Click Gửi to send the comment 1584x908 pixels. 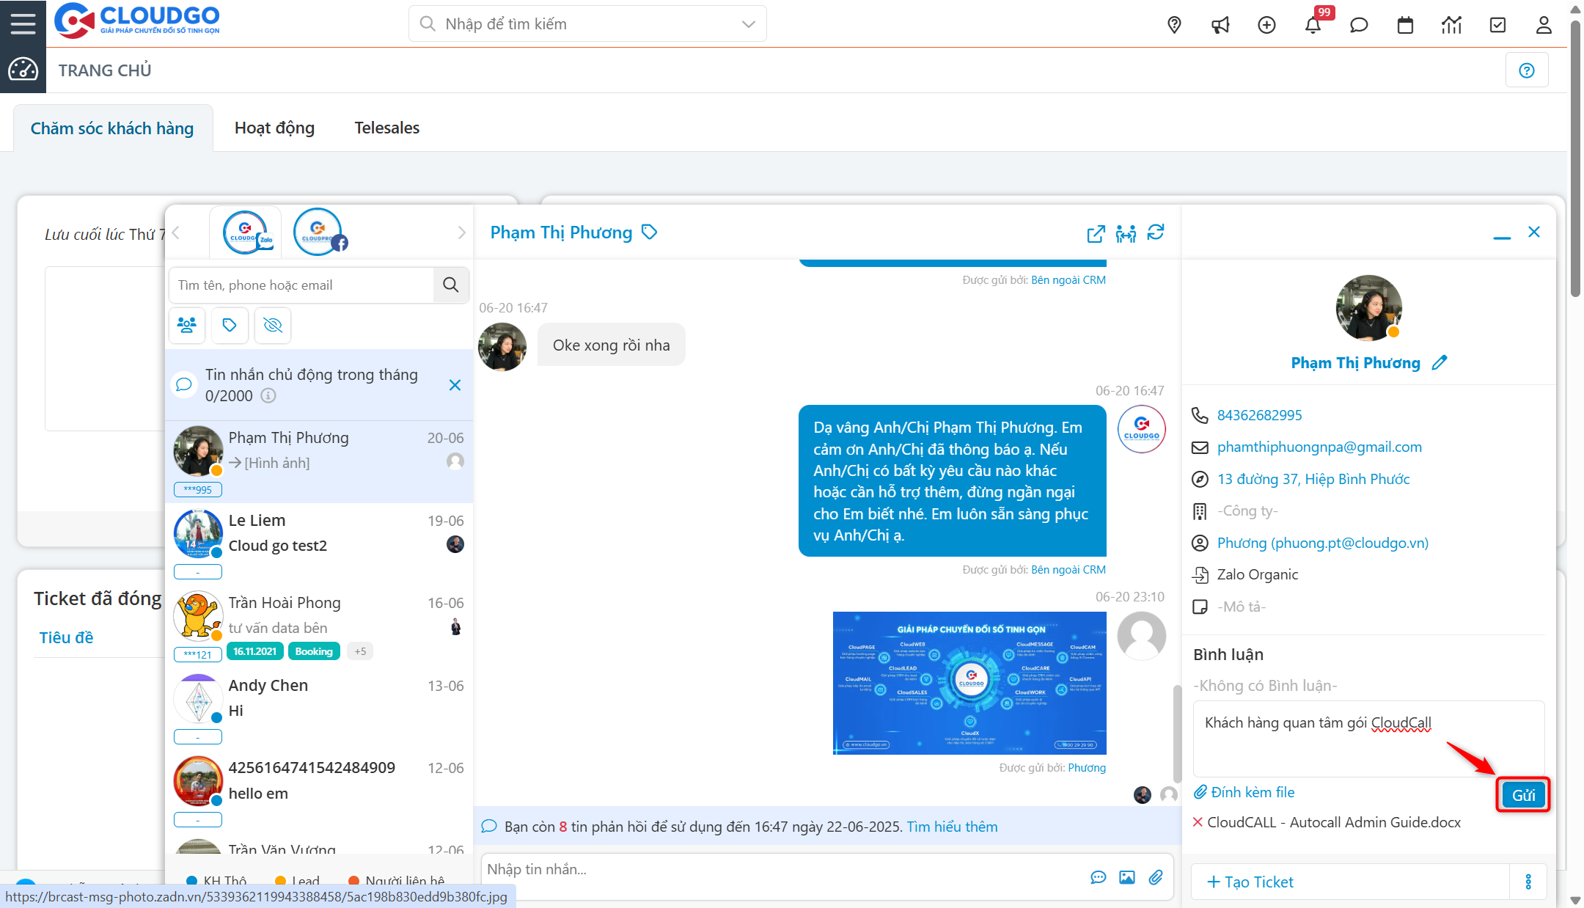(x=1523, y=794)
